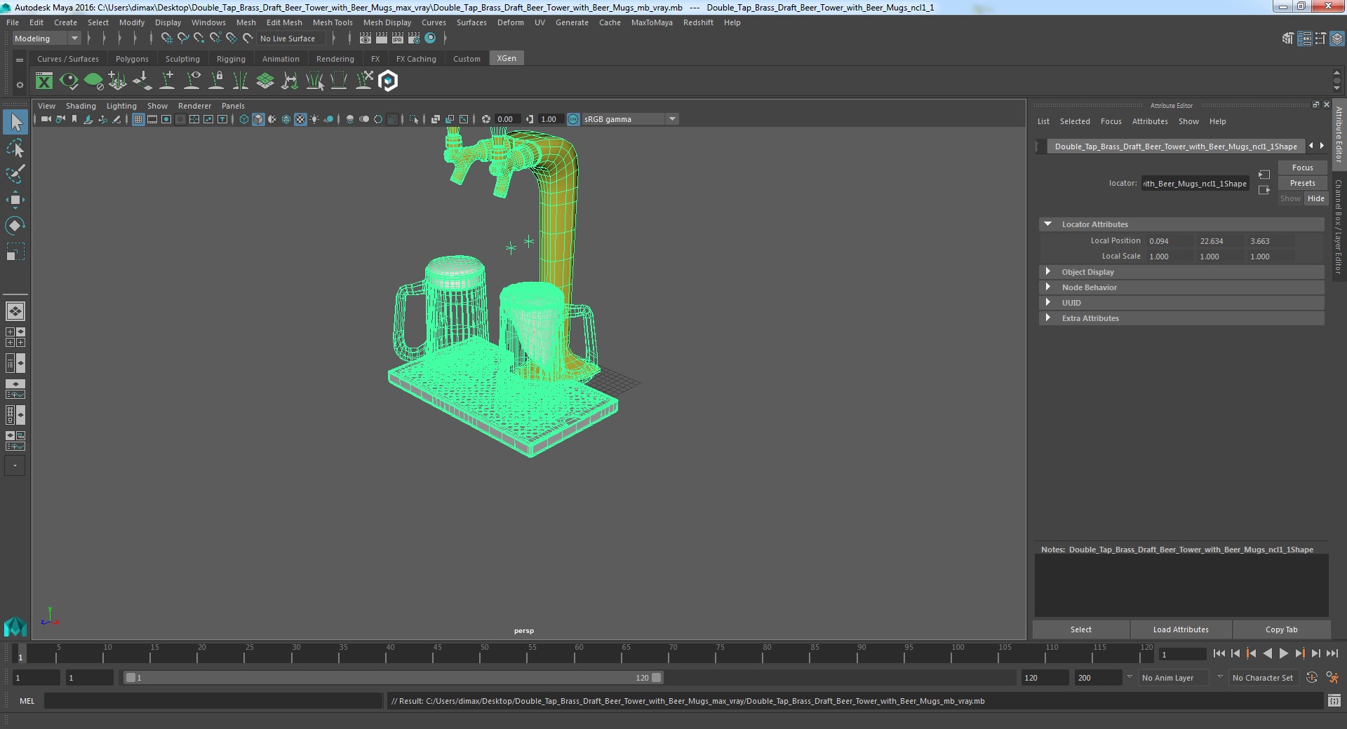
Task: Toggle the viewport grid display
Action: tap(138, 119)
